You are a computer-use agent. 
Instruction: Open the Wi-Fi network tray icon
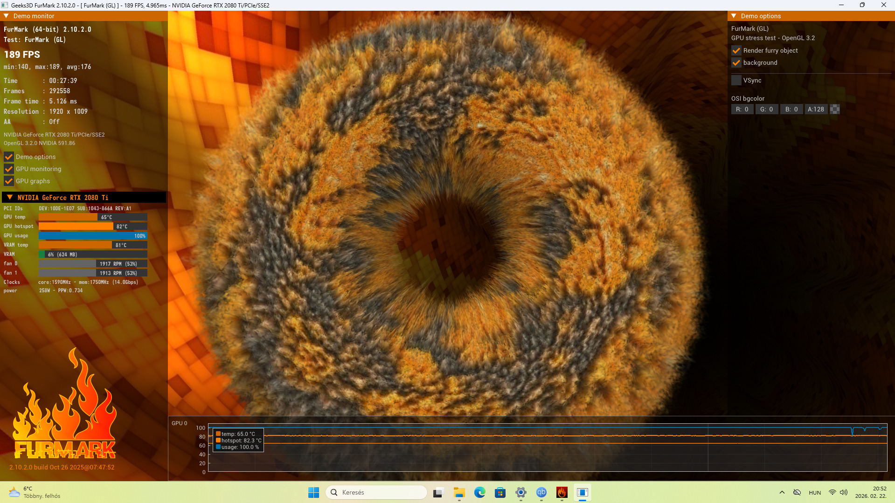pos(833,492)
